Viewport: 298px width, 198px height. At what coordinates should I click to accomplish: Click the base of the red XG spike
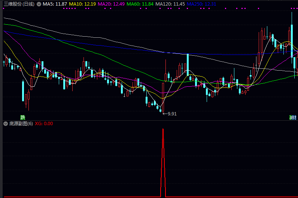click(163, 195)
